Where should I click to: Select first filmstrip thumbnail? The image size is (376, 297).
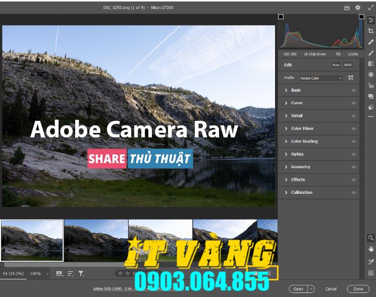[x=32, y=240]
